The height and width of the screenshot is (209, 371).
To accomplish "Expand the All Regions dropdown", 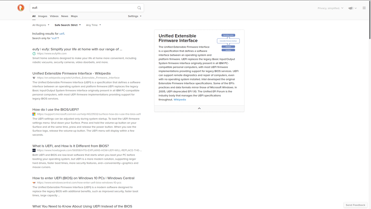I will 41,25.
